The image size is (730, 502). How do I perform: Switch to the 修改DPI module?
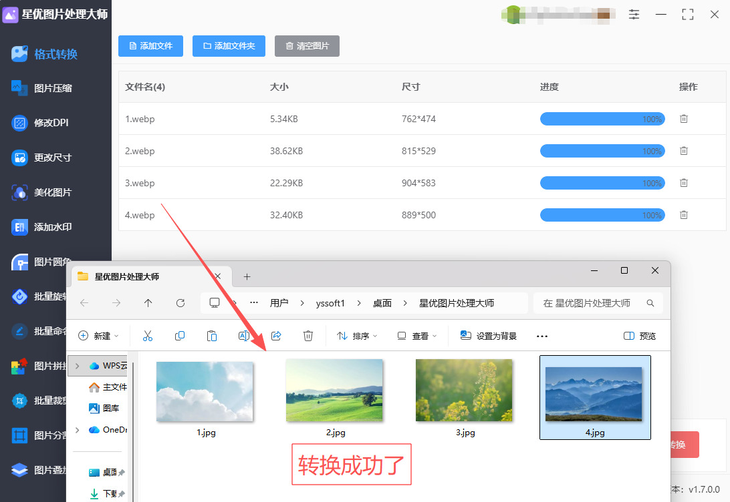point(40,123)
